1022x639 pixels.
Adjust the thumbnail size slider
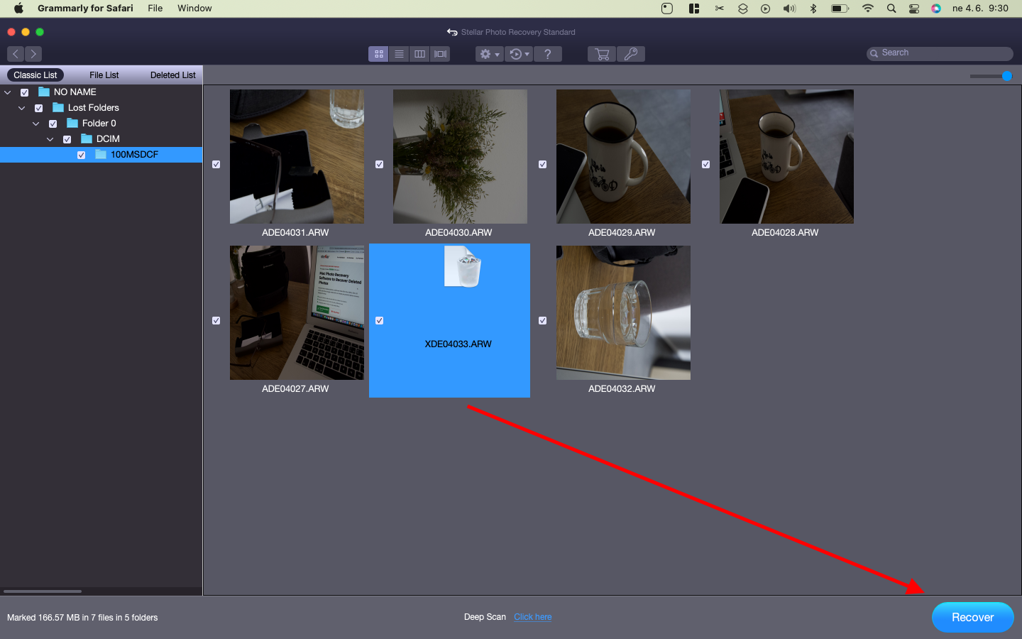1006,76
